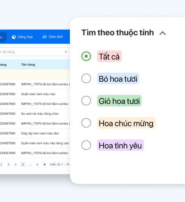Collapse the Tìm theo thuộc tính section
Screen dimensions: 185x202
click(162, 33)
